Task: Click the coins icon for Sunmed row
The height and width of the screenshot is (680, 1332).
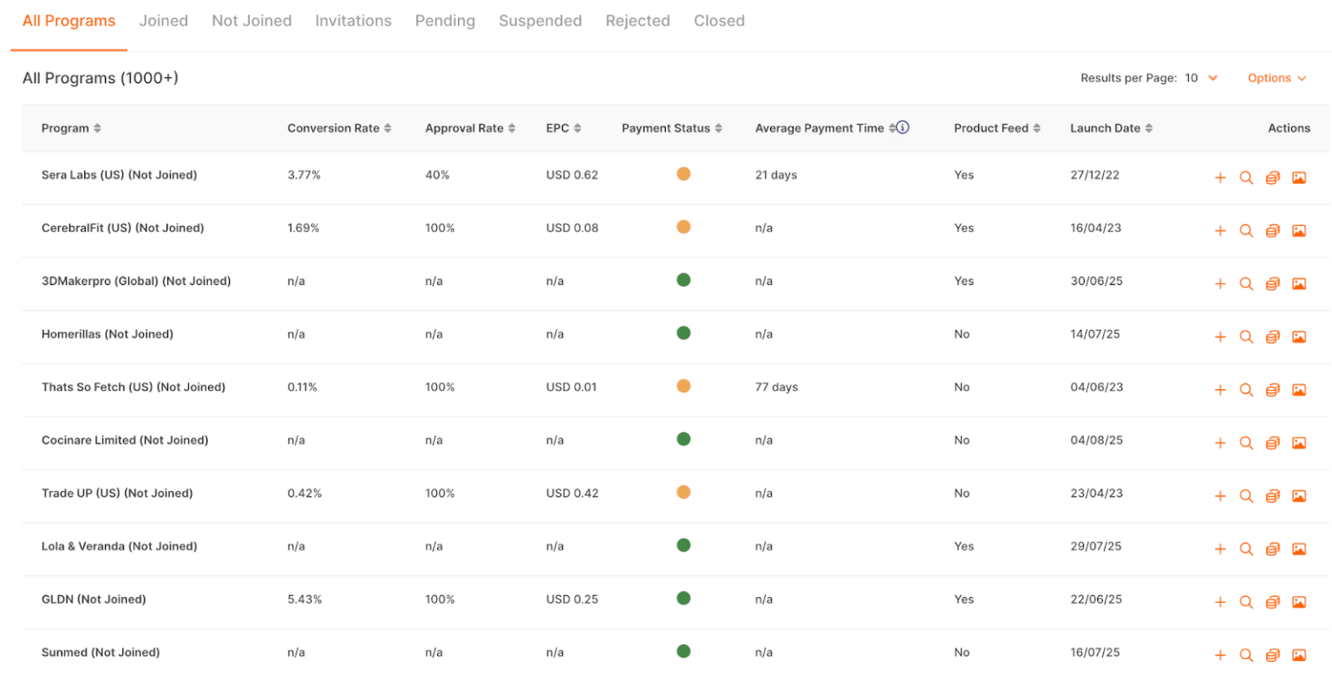Action: point(1272,656)
